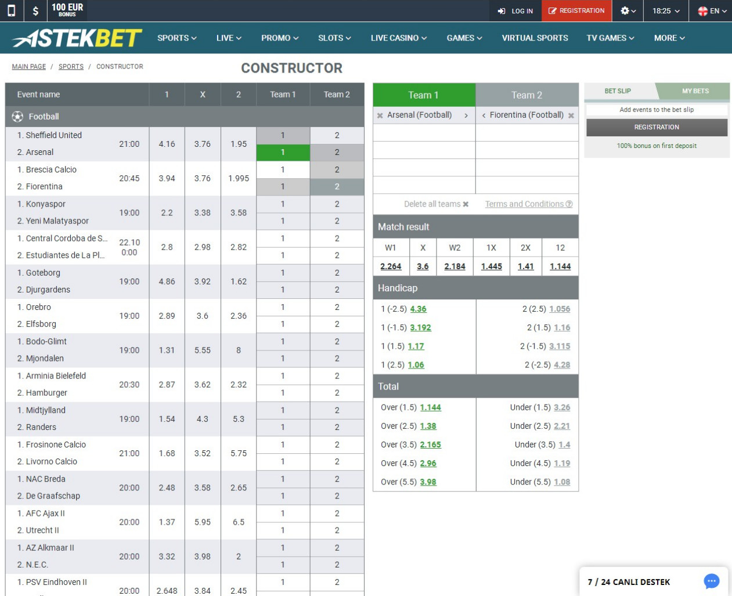The height and width of the screenshot is (596, 732).
Task: Add Brescia Calcio to Team 1
Action: coord(283,169)
